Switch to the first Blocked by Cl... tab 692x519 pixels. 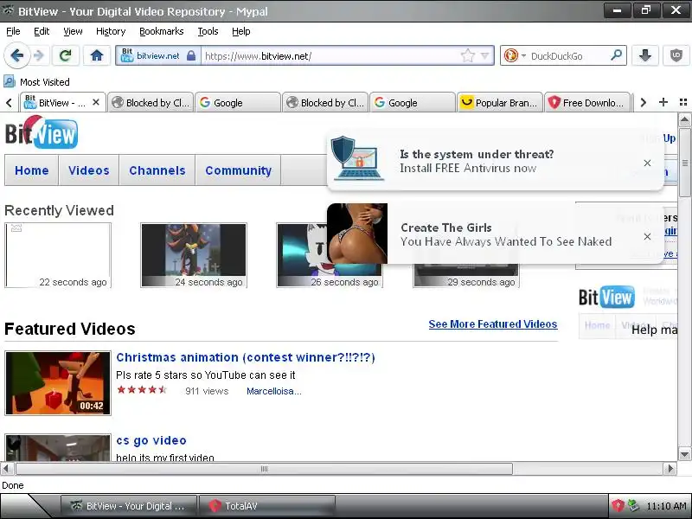click(x=151, y=102)
